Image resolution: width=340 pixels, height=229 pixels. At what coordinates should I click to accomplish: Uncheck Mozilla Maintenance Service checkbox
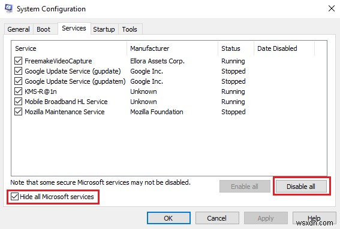pyautogui.click(x=18, y=112)
